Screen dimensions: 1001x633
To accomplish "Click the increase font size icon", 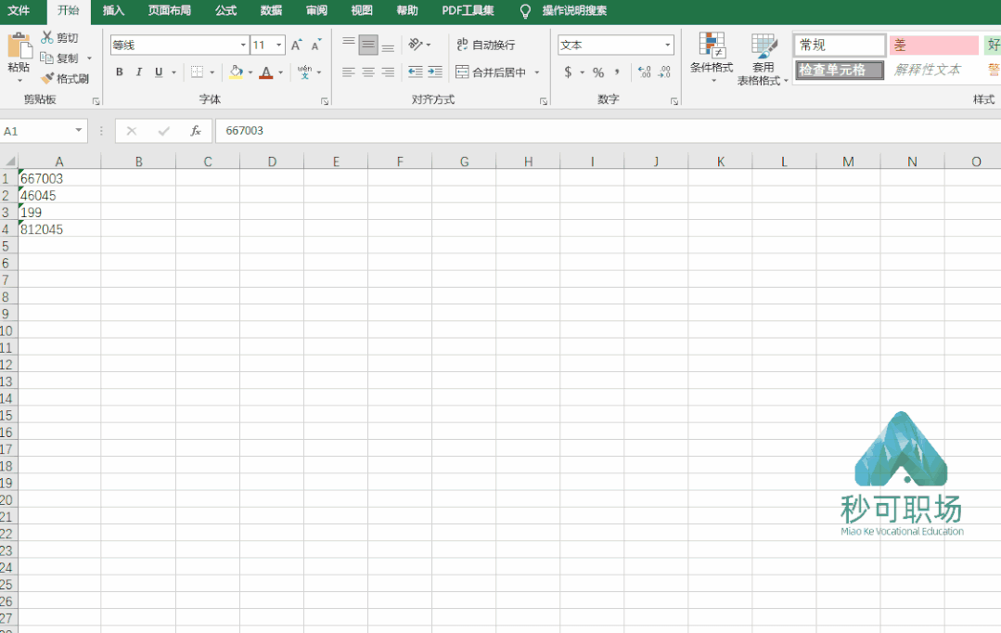I will pos(296,45).
